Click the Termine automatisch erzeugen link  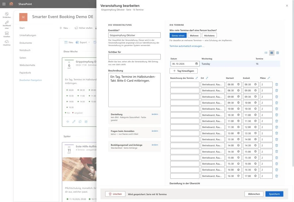tap(187, 46)
